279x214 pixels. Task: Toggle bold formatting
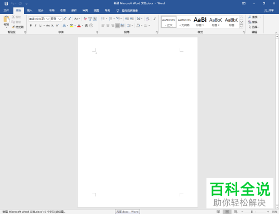pyautogui.click(x=31, y=26)
